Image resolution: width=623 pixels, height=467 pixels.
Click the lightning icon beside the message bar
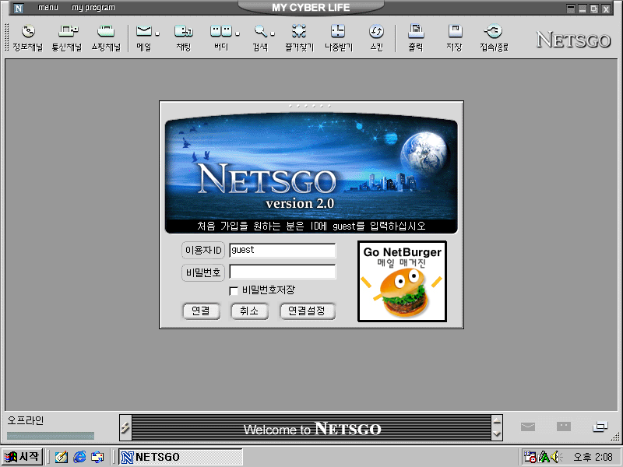coord(125,427)
